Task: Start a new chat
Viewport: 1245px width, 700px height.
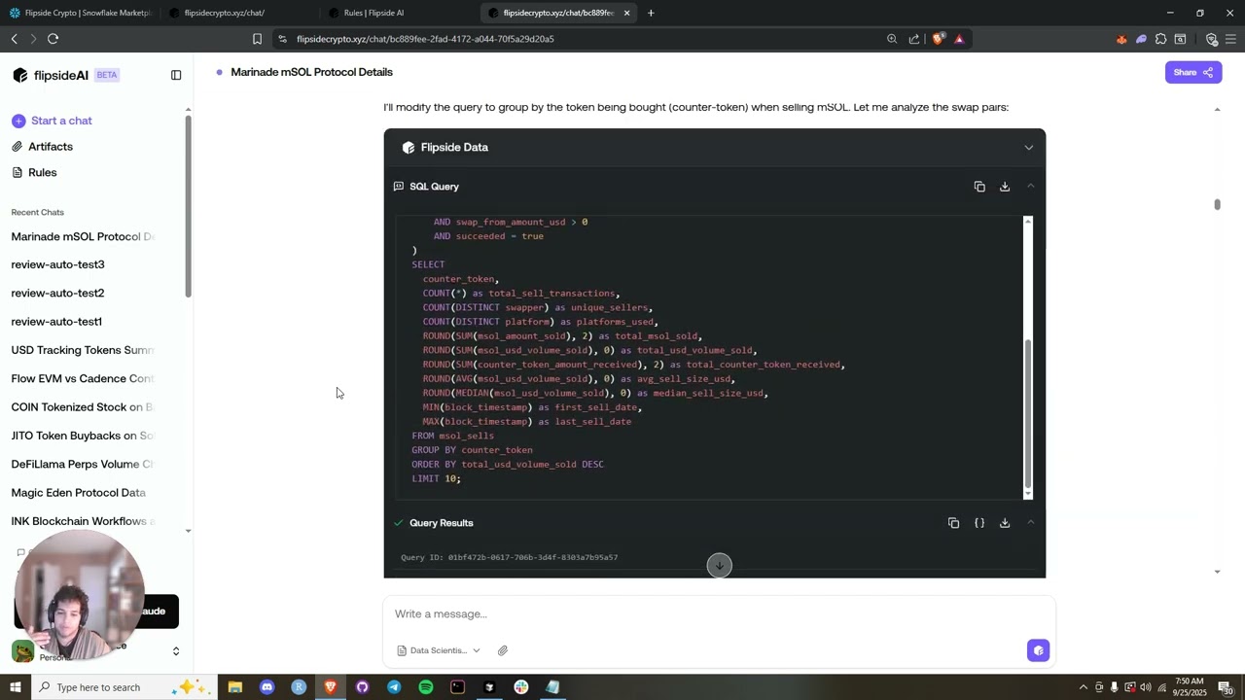Action: point(53,121)
